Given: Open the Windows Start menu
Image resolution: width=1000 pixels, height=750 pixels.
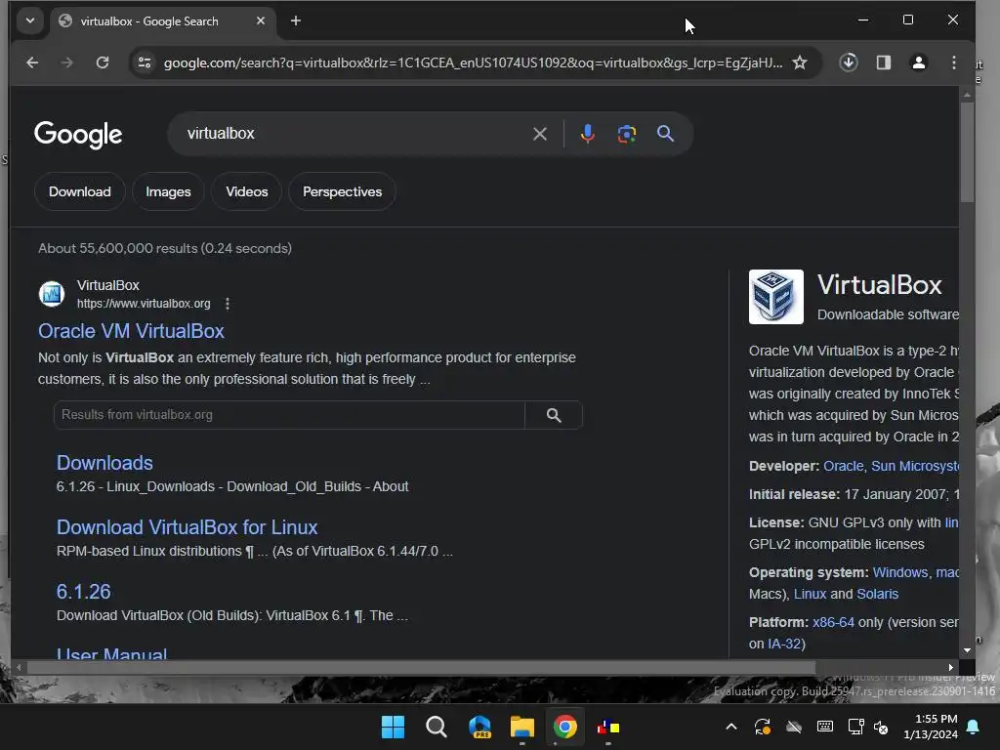Looking at the screenshot, I should (x=393, y=727).
